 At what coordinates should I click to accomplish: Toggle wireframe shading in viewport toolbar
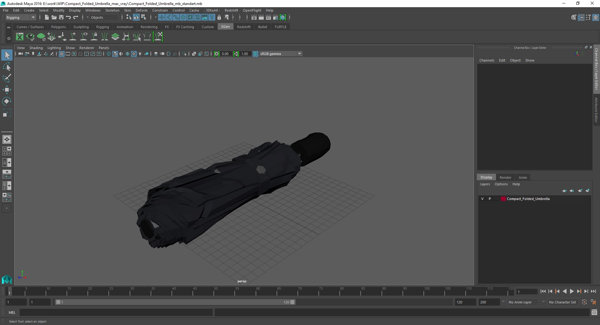(109, 54)
